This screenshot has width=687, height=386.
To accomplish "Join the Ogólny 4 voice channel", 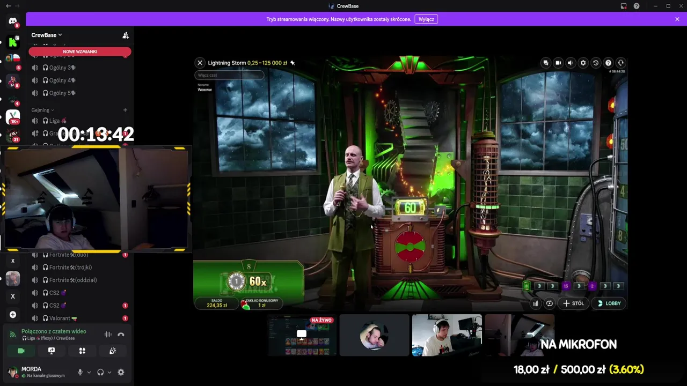I will 80,80.
